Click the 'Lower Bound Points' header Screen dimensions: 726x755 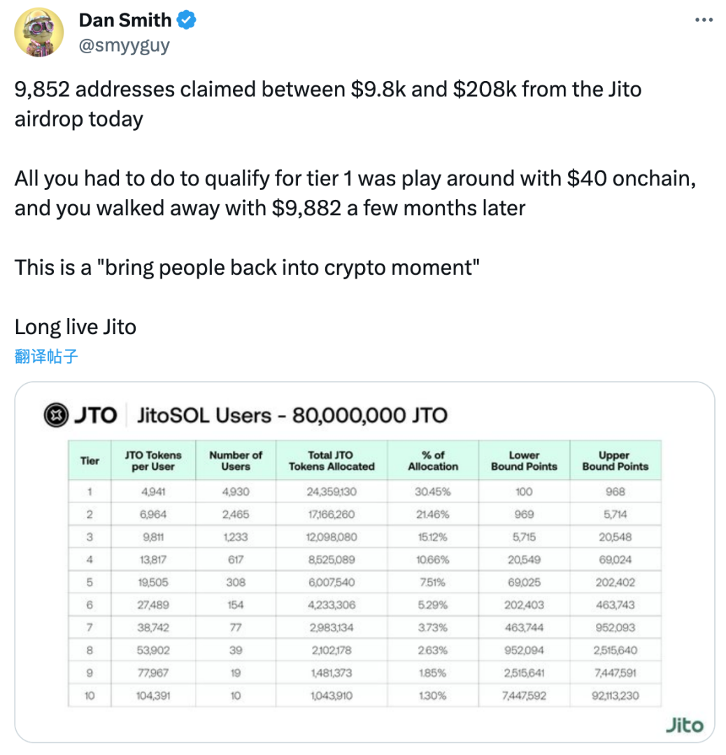pos(524,461)
